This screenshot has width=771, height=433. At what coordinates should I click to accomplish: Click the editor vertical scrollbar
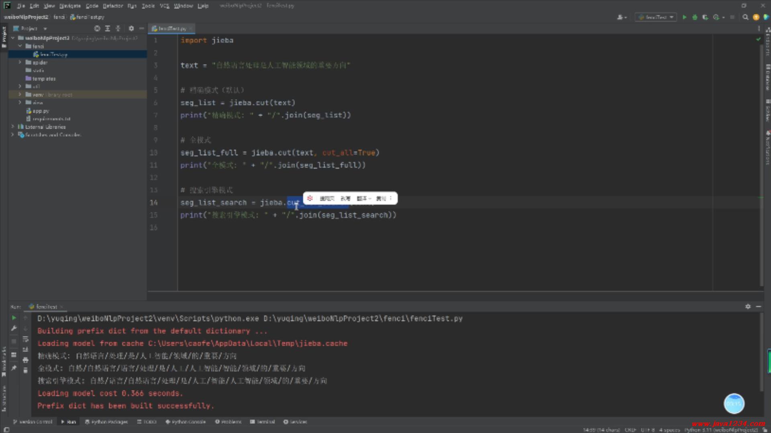click(761, 160)
